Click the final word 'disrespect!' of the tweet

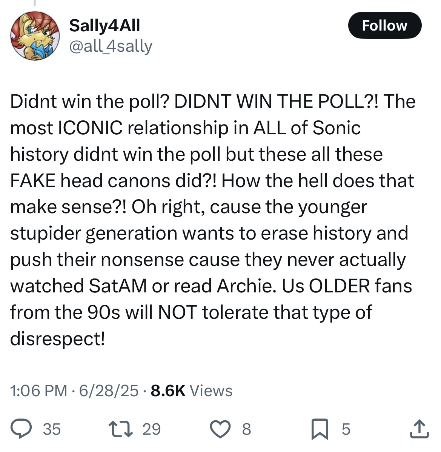(x=58, y=339)
